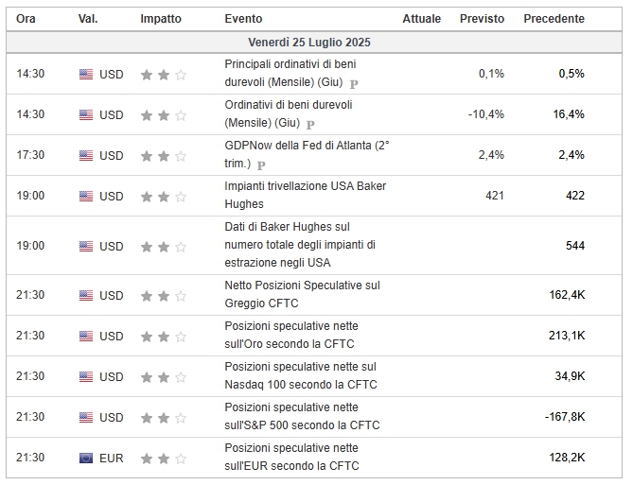The image size is (633, 485).
Task: Click the Impatto column header
Action: 161,19
